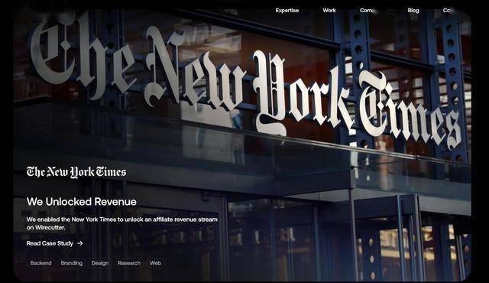Select the Web tag
This screenshot has height=283, width=489.
coord(155,263)
